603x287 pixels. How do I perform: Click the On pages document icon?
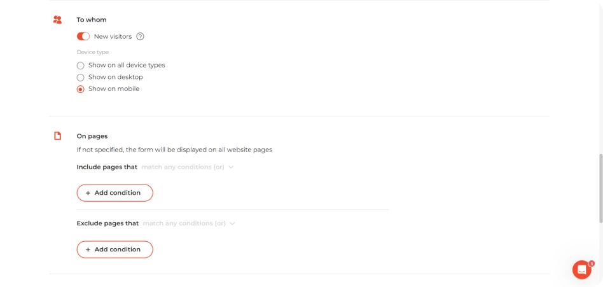click(x=57, y=136)
